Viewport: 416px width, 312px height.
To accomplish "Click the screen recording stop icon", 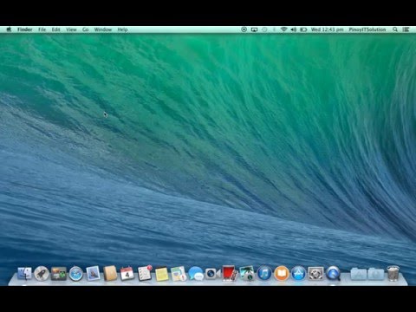I will click(244, 29).
